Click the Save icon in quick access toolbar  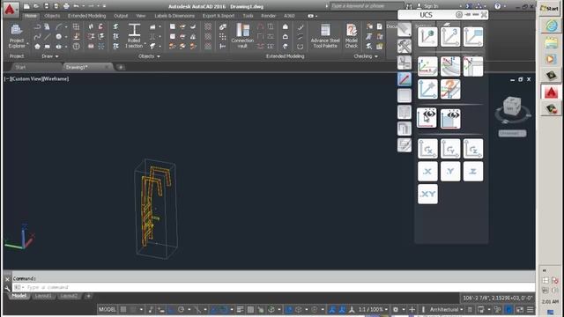pyautogui.click(x=47, y=6)
